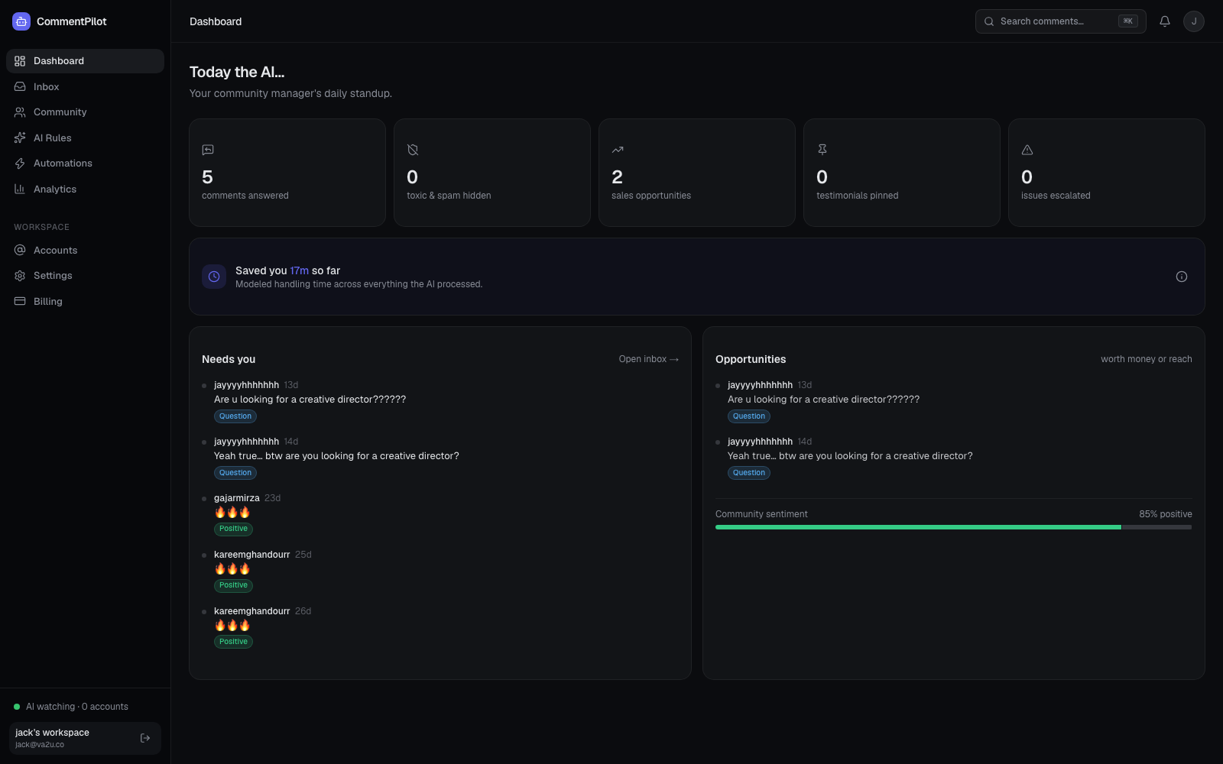1223x764 pixels.
Task: Click the issues escalated warning icon
Action: (x=1027, y=150)
